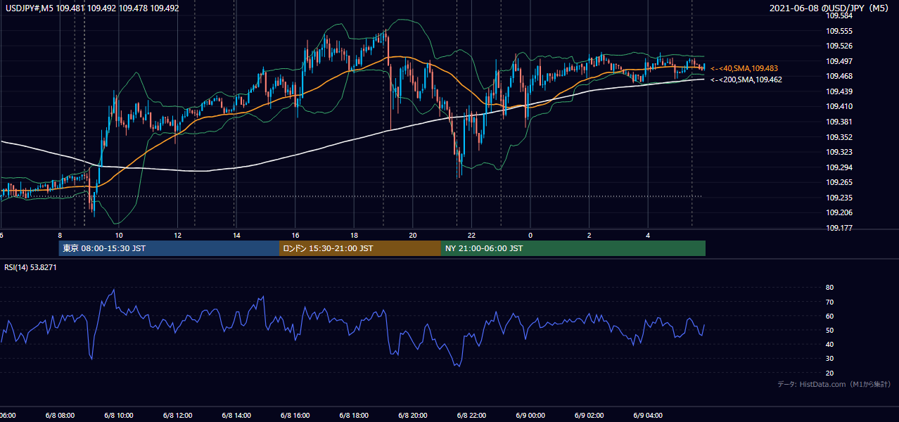Viewport: 899px width, 422px height.
Task: Click the 6/8 08:00 date-time label
Action: coord(60,416)
